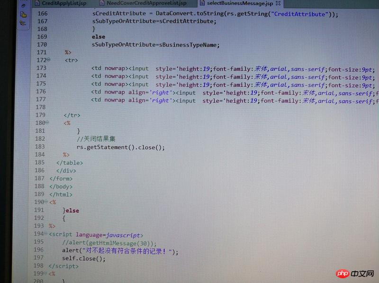Viewport: 379px width, 283px height.
Task: Click the "</form>" tag on line 187
Action: (x=61, y=179)
